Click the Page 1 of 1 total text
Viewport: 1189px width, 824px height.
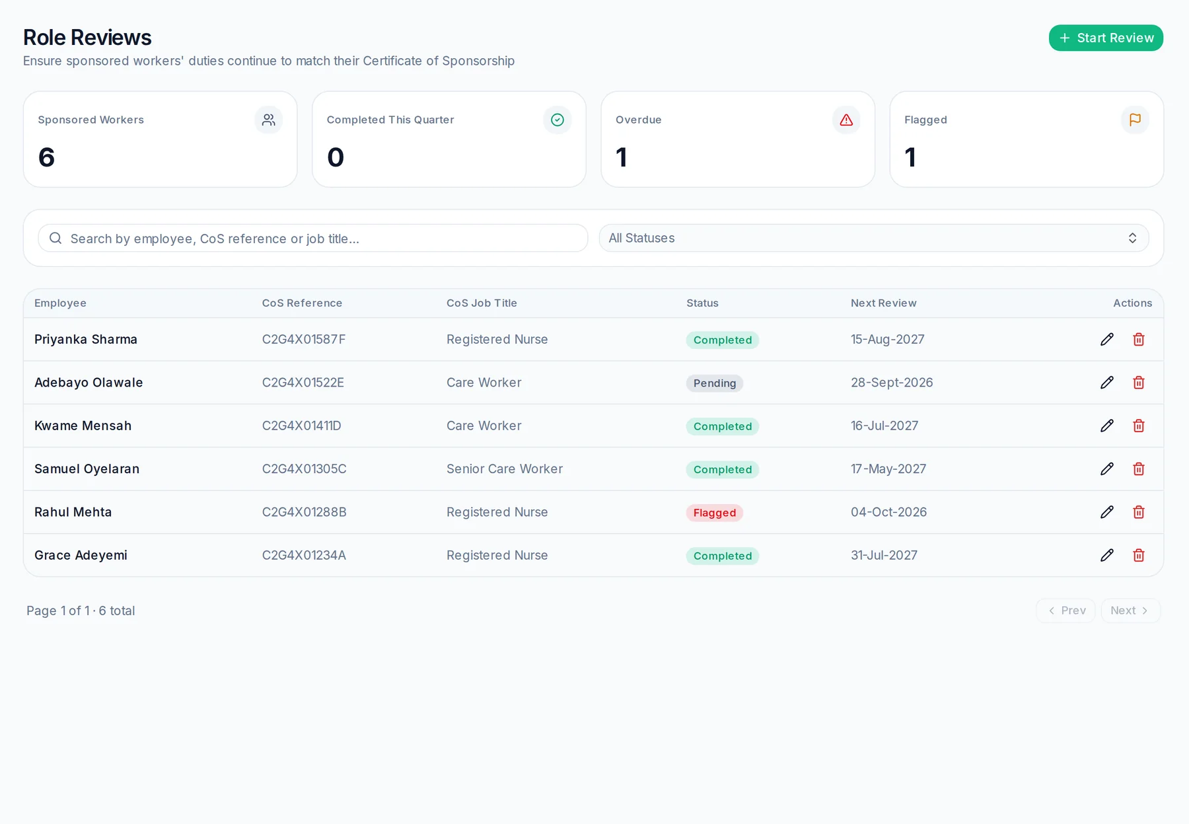click(x=81, y=611)
